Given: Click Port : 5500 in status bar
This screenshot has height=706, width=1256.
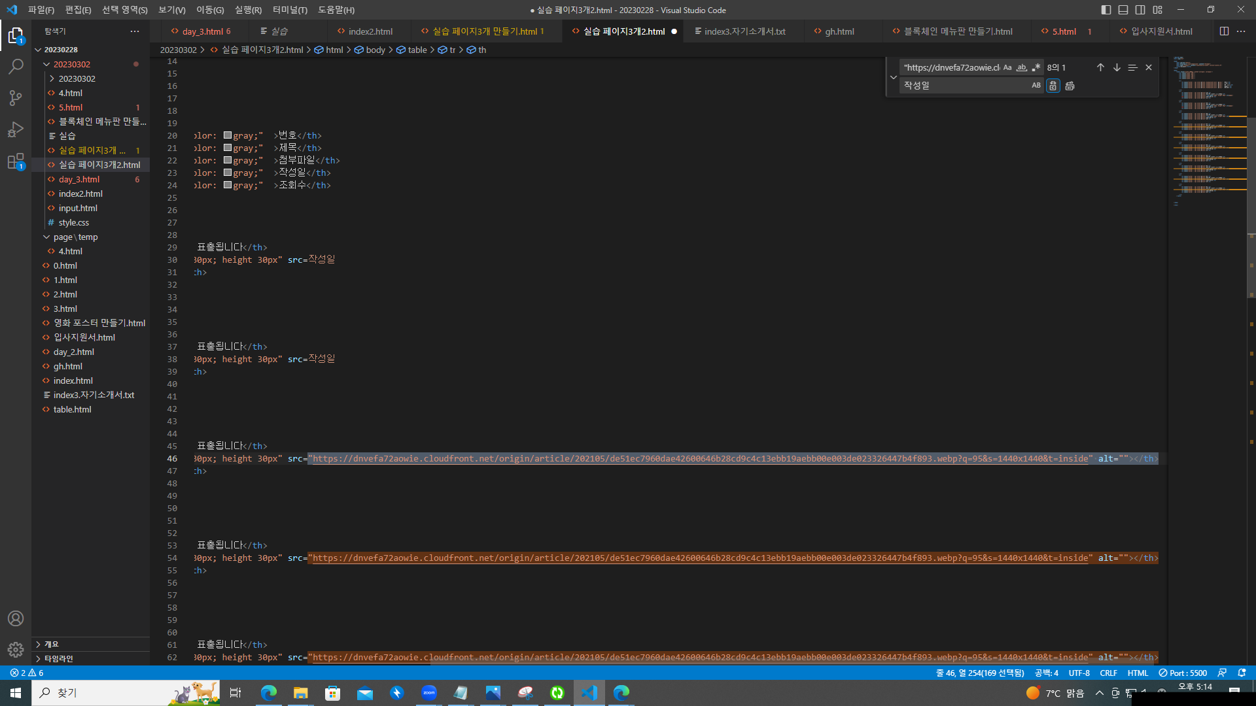Looking at the screenshot, I should 1183,673.
